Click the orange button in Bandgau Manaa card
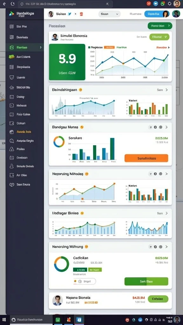This screenshot has height=325, width=183. coord(146,158)
